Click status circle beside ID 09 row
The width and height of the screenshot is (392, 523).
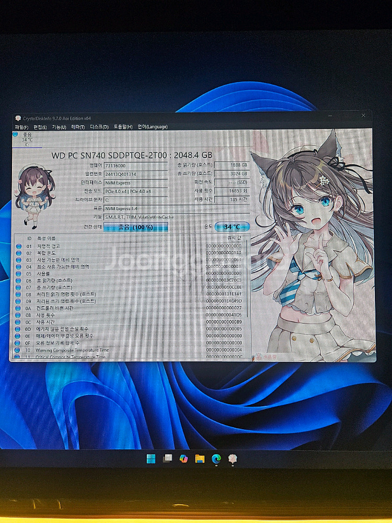[18, 302]
